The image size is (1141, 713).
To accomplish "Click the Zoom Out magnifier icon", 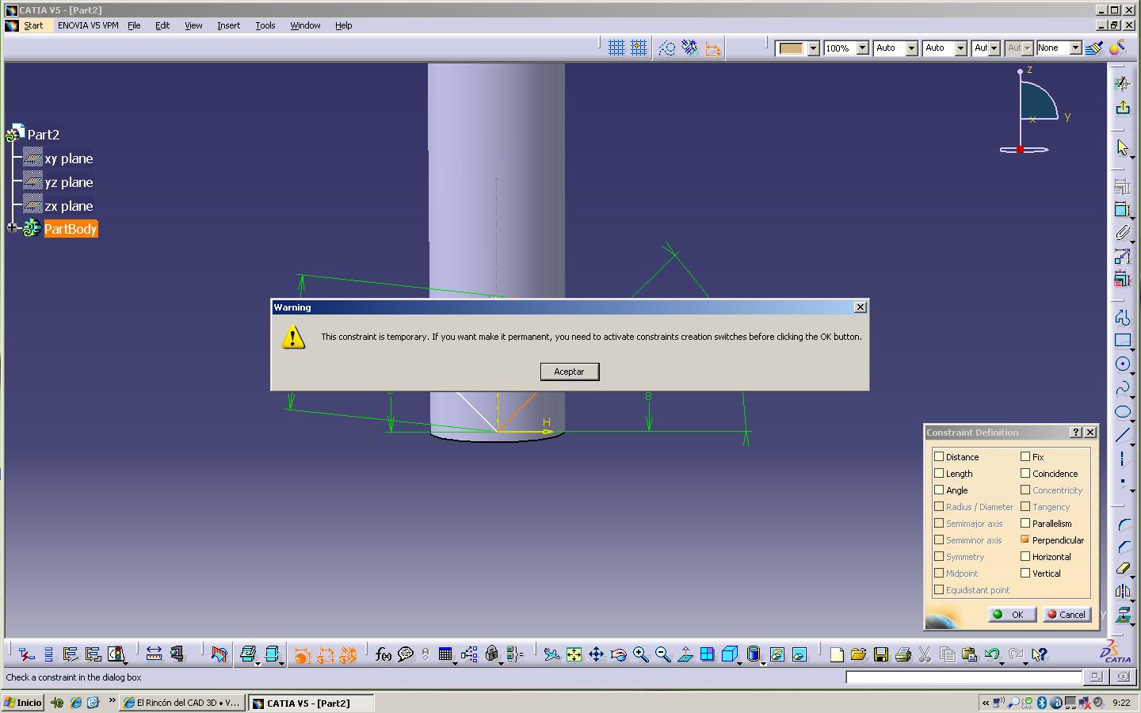I will pyautogui.click(x=662, y=654).
